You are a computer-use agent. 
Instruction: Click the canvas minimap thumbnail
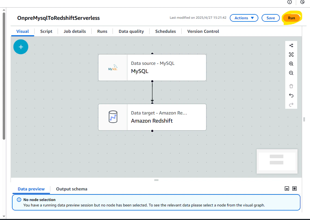(277, 161)
